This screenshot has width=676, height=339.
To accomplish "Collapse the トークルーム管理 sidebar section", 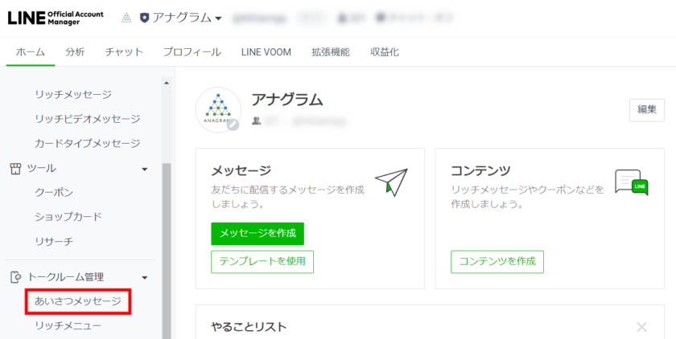I will [x=145, y=277].
